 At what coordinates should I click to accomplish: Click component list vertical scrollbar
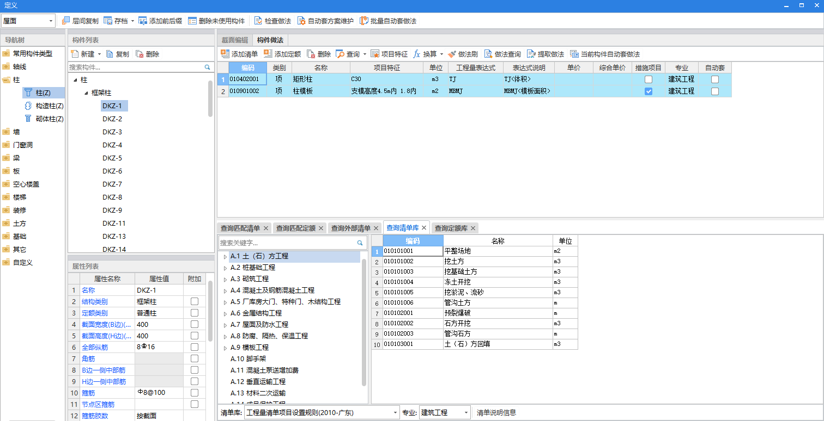pos(210,99)
